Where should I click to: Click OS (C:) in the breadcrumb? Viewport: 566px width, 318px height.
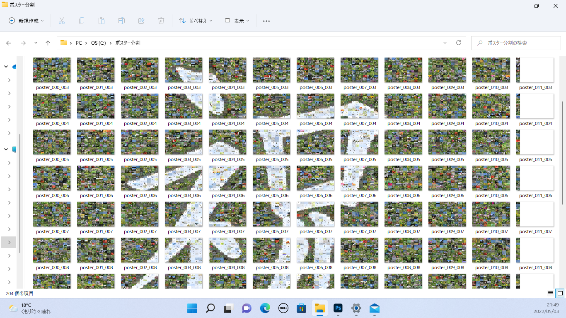[99, 43]
